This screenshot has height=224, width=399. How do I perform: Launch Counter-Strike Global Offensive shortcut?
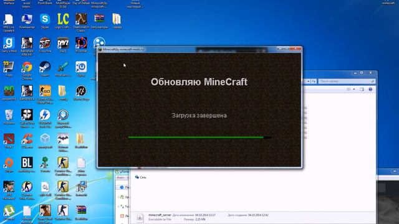45,91
